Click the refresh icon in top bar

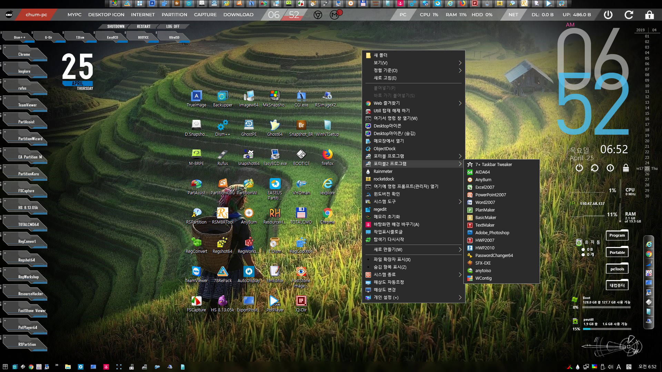point(629,14)
